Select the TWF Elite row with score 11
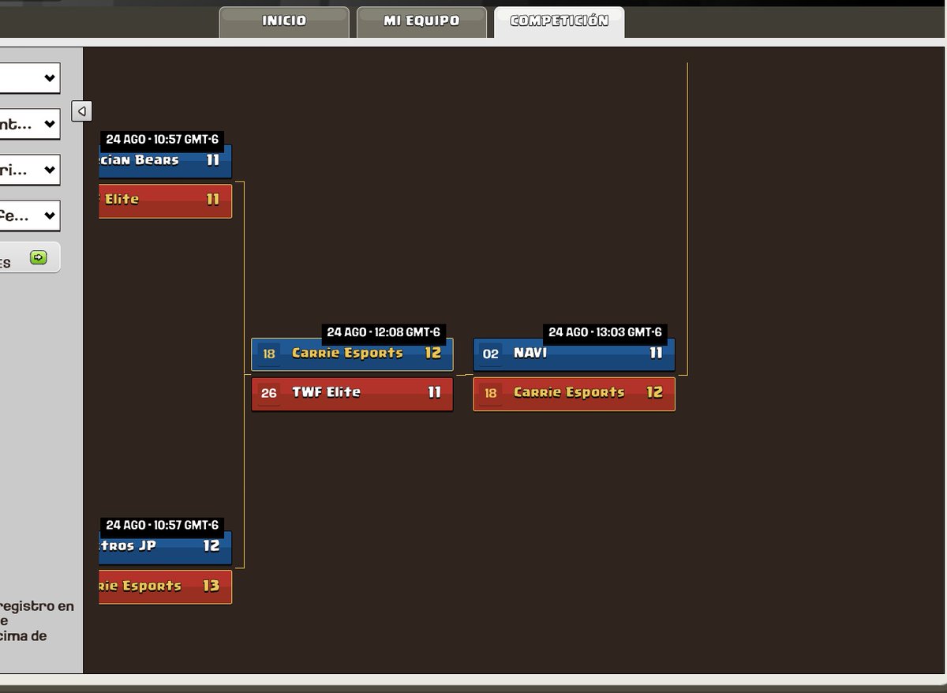 pyautogui.click(x=352, y=394)
